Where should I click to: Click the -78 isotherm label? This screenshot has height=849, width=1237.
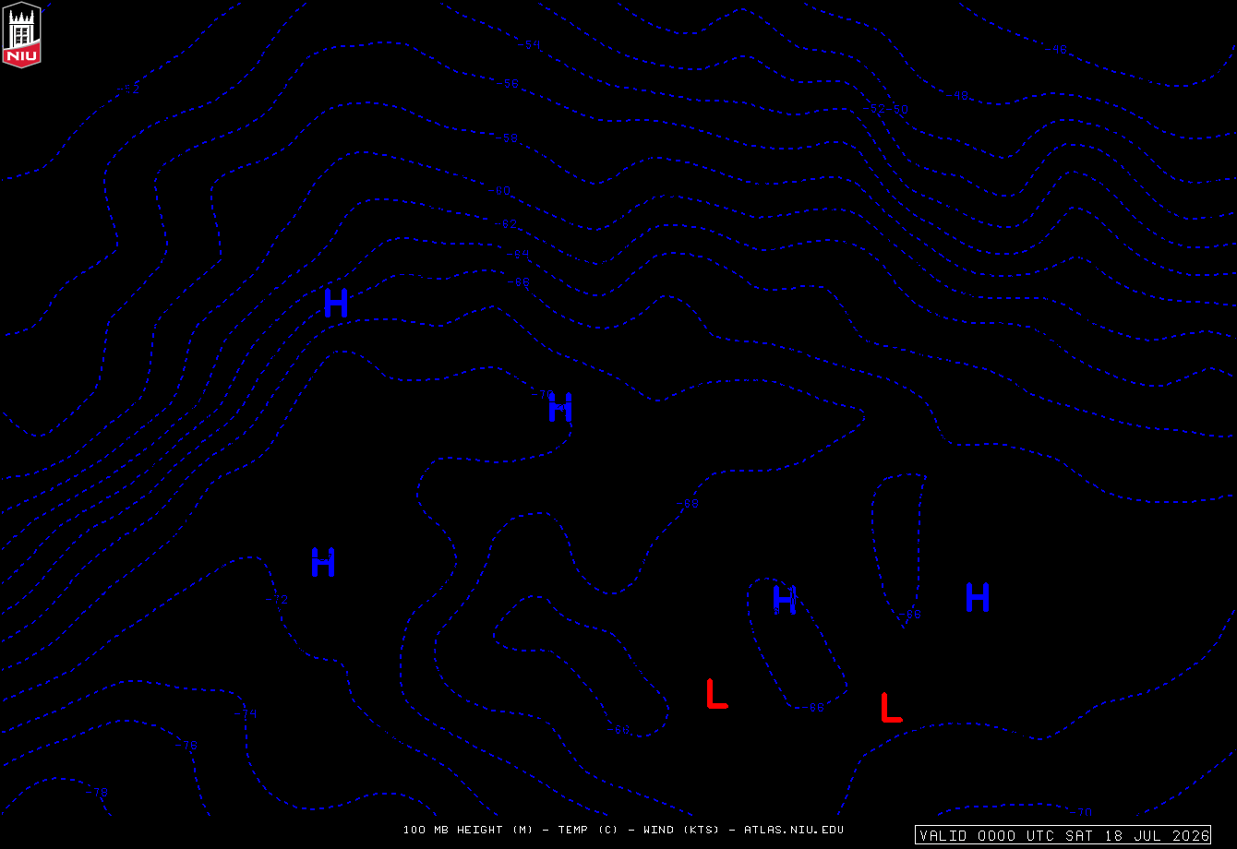pos(97,792)
